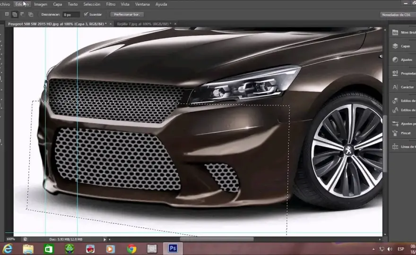Open the Línea de tiempo panel icon
The width and height of the screenshot is (416, 255).
tap(395, 146)
